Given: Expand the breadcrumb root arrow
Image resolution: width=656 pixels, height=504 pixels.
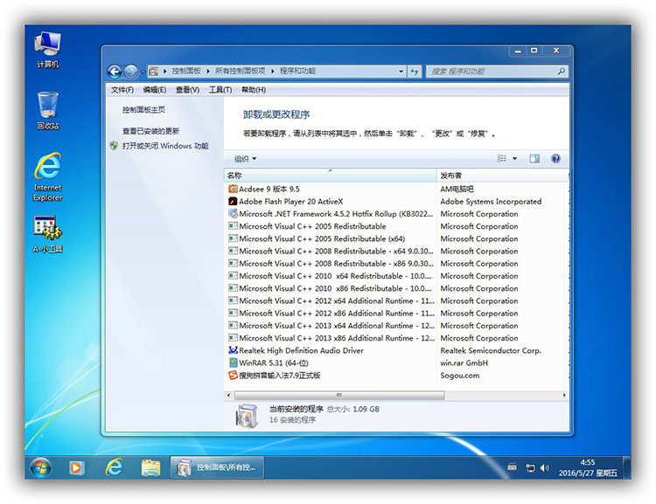Looking at the screenshot, I should [164, 72].
